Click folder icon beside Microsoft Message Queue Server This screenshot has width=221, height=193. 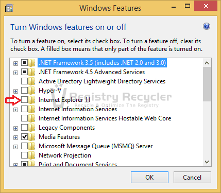point(31,146)
